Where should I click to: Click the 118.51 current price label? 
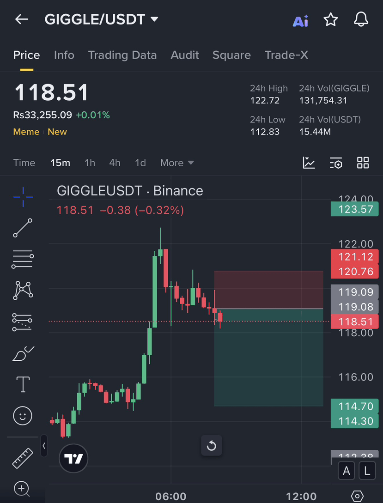click(354, 322)
